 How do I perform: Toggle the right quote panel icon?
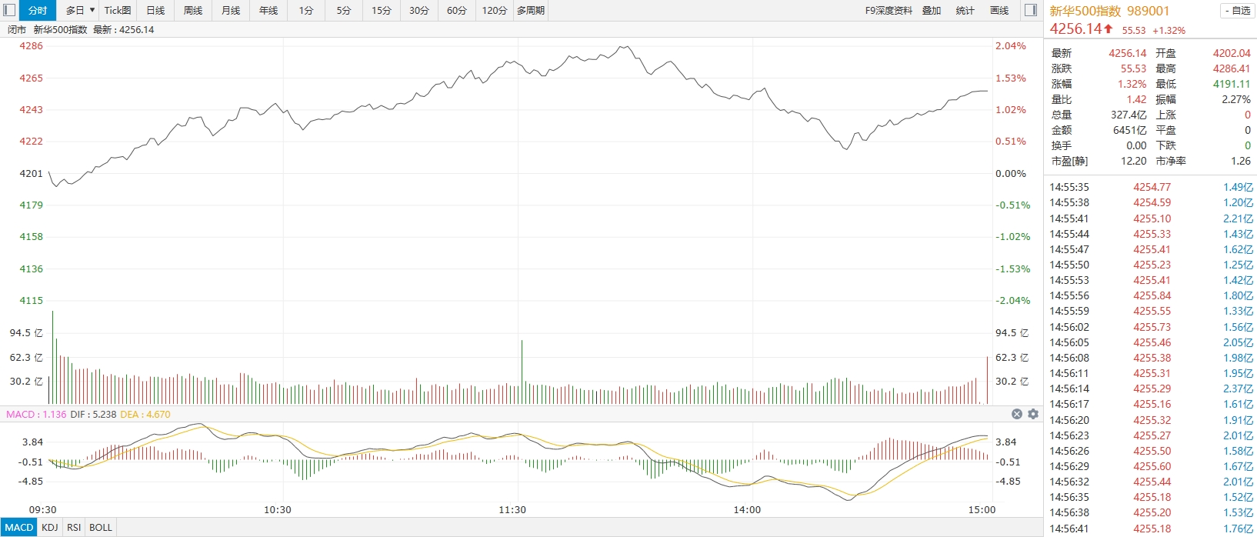[x=1031, y=10]
